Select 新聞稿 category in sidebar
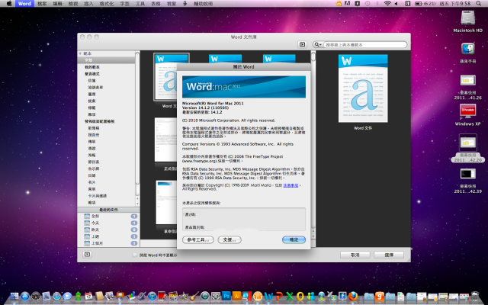 pos(93,128)
